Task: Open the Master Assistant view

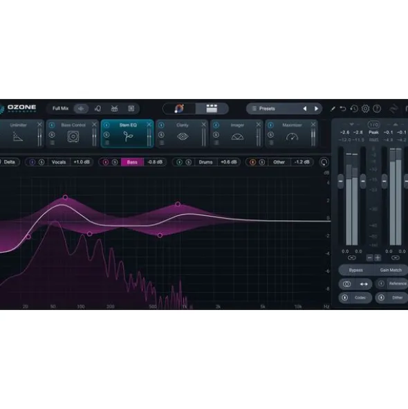Action: point(179,109)
